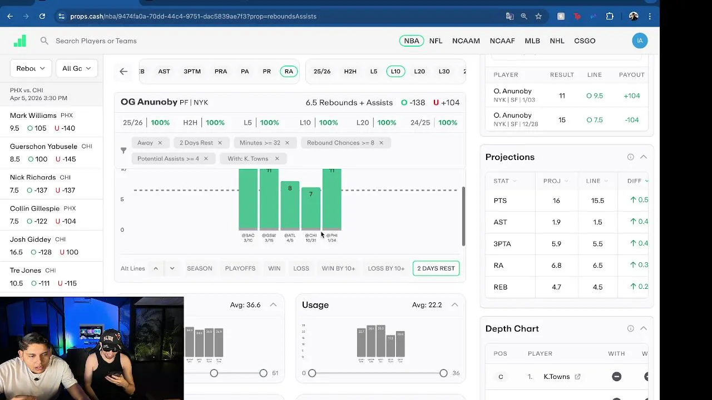Toggle the PLAYOFFS filter
The height and width of the screenshot is (400, 712).
pos(240,268)
